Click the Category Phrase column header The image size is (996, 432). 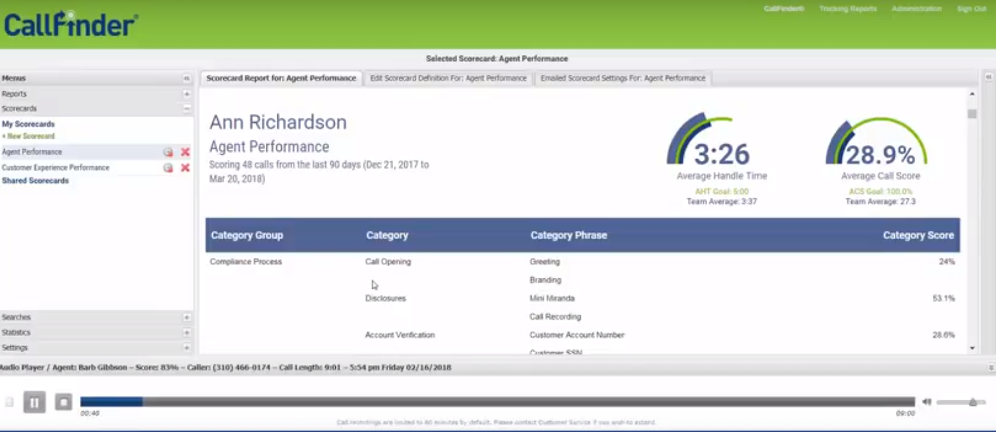[569, 235]
